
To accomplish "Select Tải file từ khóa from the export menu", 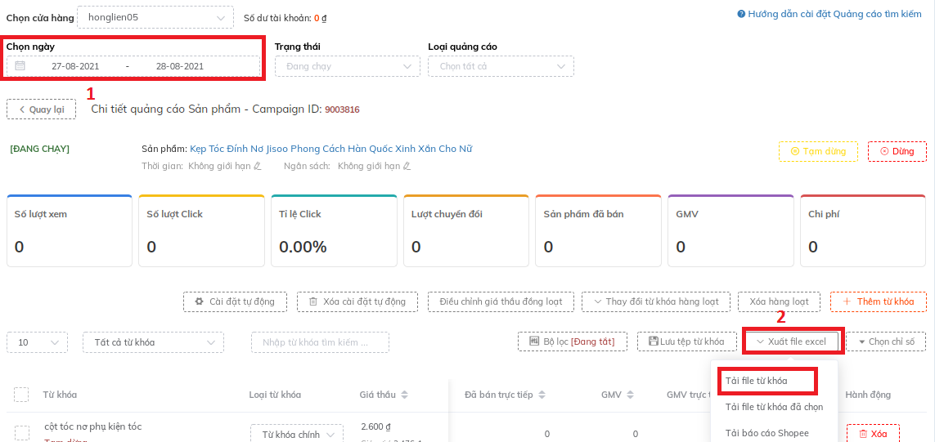I will [766, 381].
